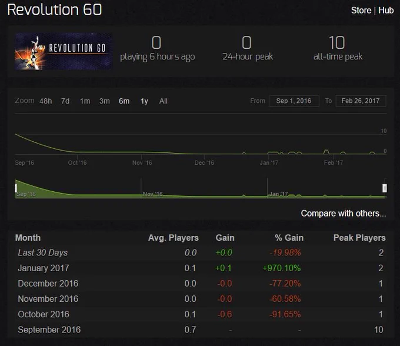Select the December 2016 row label

tap(48, 284)
